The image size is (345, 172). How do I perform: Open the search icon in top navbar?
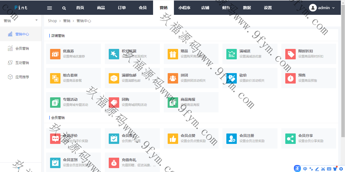tap(64, 8)
